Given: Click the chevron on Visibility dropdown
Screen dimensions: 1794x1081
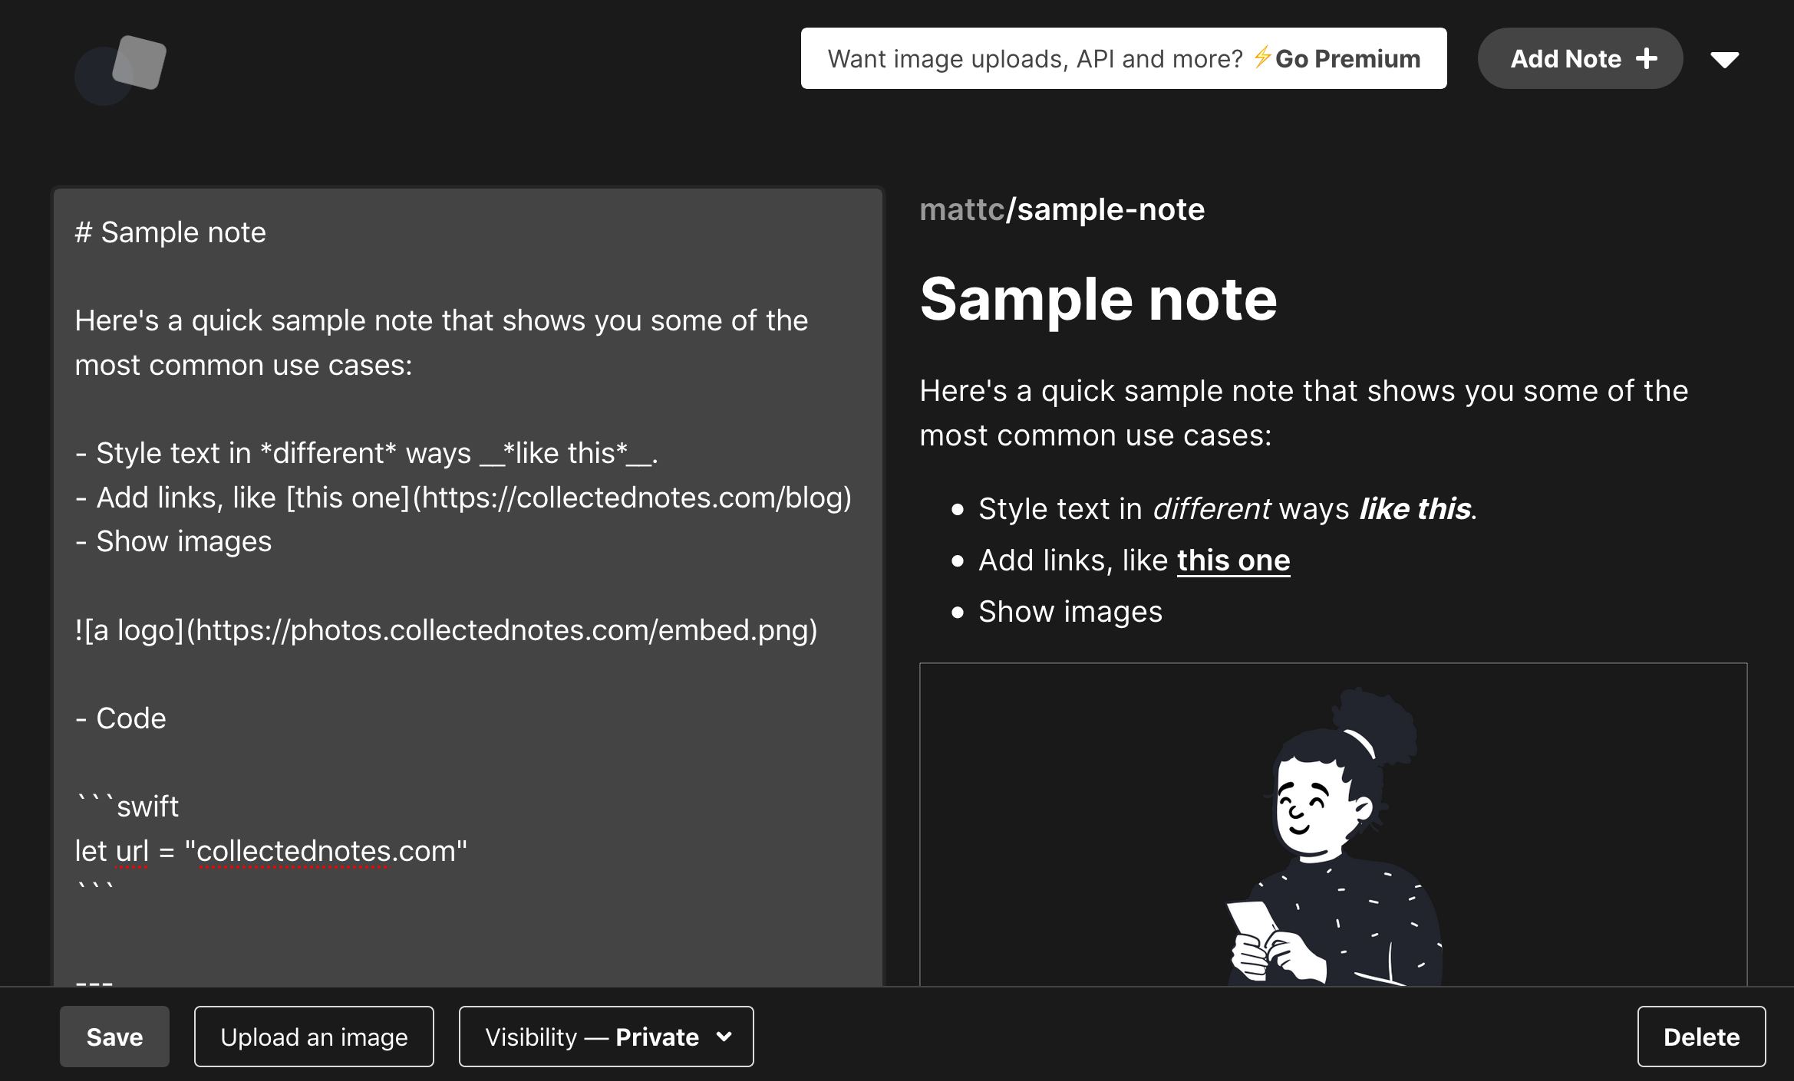Looking at the screenshot, I should [x=724, y=1036].
